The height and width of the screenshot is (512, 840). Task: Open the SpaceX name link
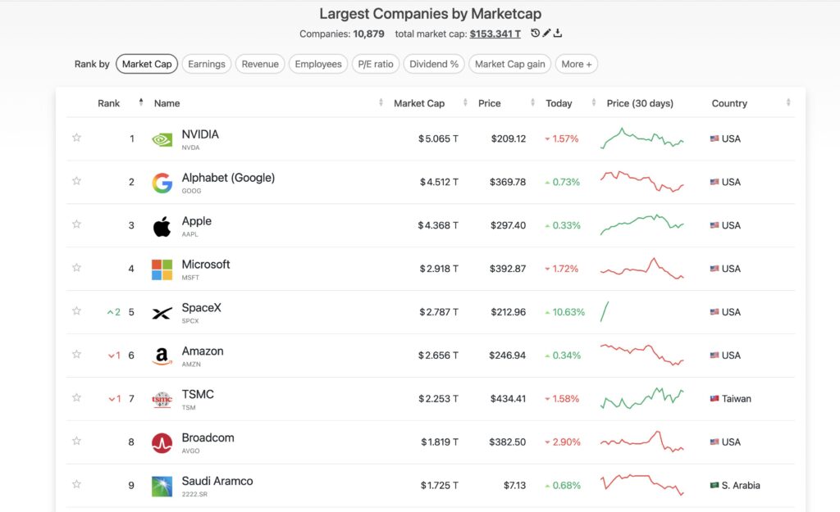tap(202, 308)
